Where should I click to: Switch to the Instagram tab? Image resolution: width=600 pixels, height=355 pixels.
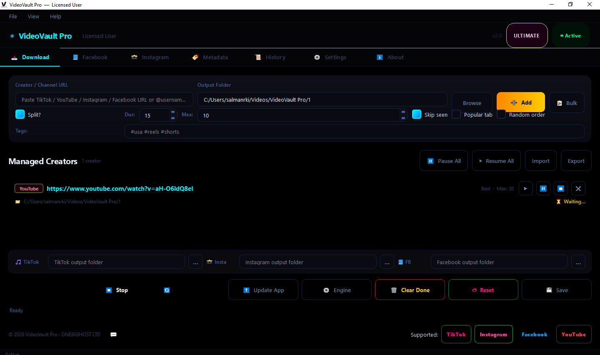(150, 57)
